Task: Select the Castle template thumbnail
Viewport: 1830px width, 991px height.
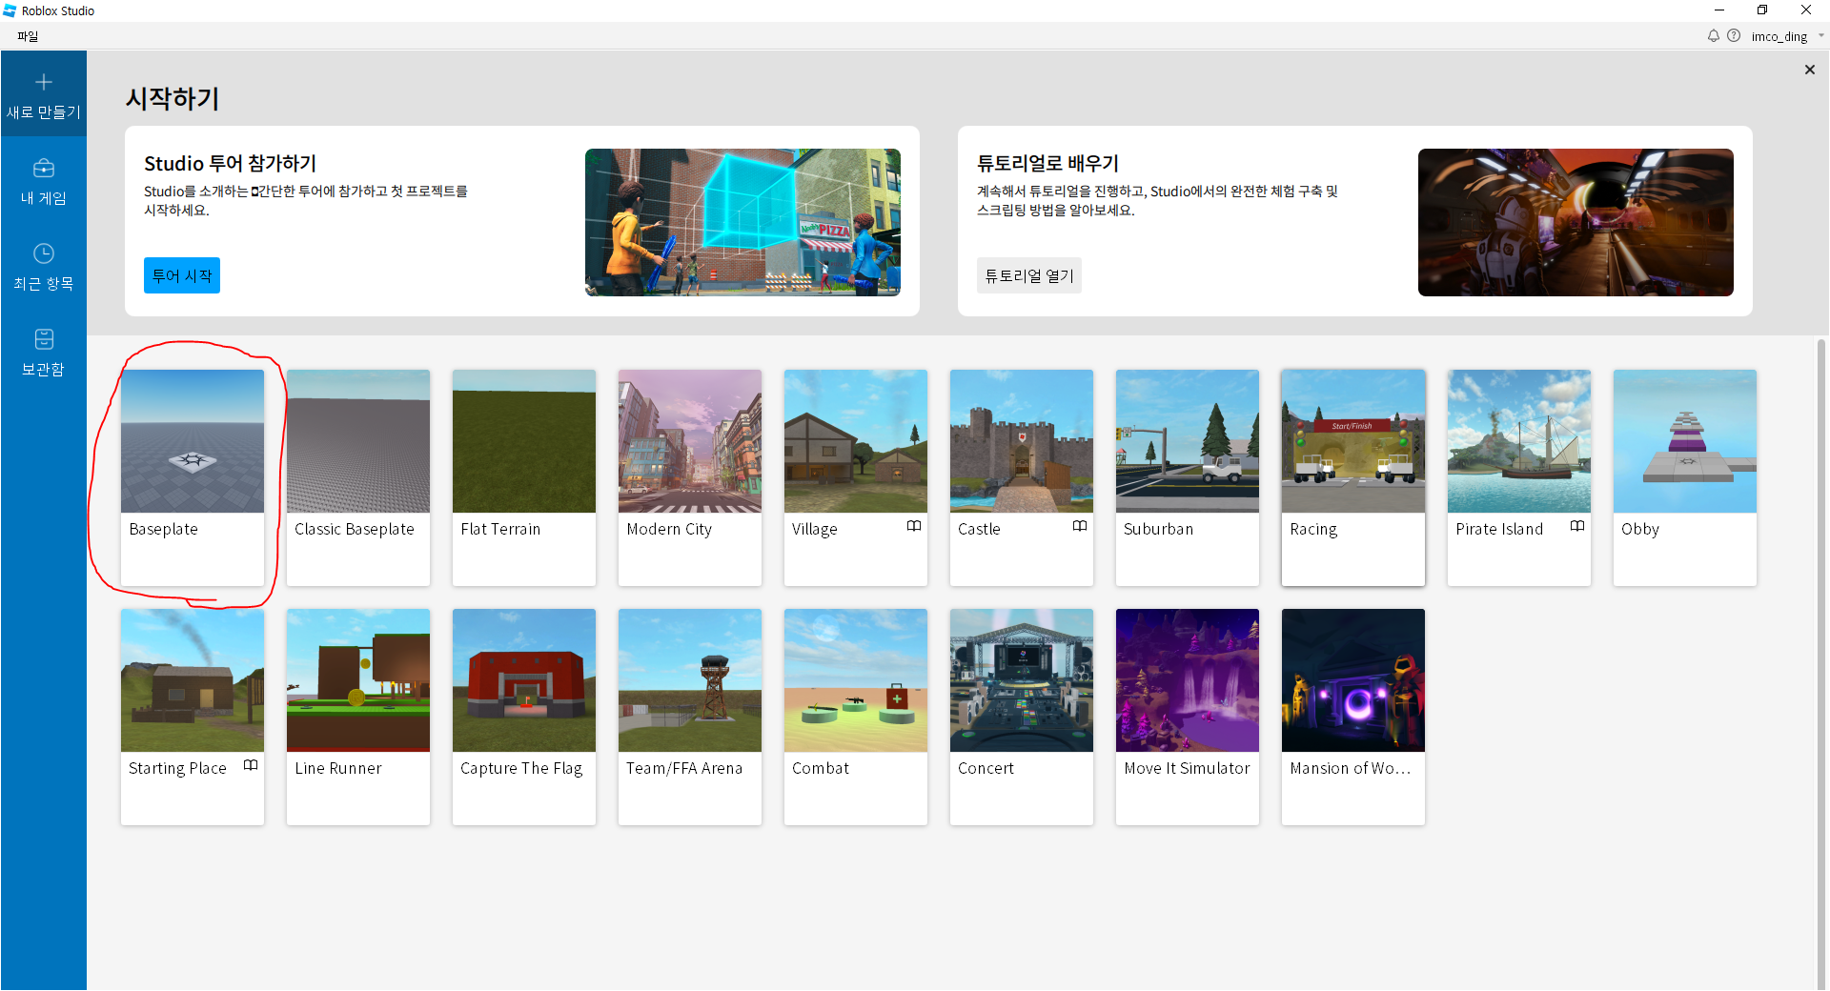Action: (x=1022, y=441)
